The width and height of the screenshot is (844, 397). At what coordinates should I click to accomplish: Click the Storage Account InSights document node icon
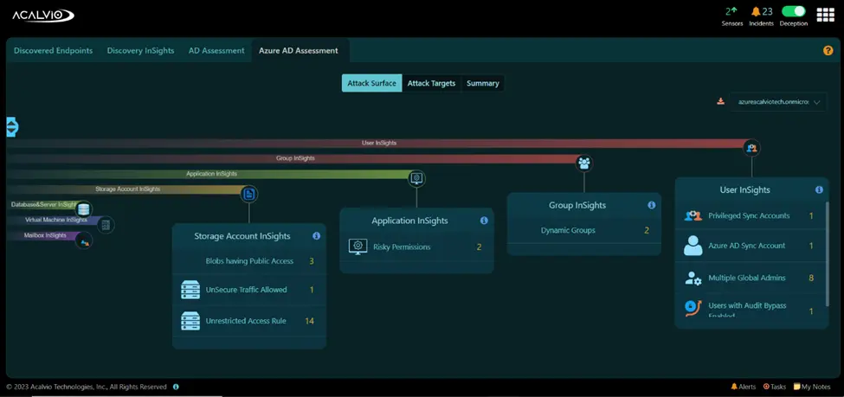pos(248,194)
